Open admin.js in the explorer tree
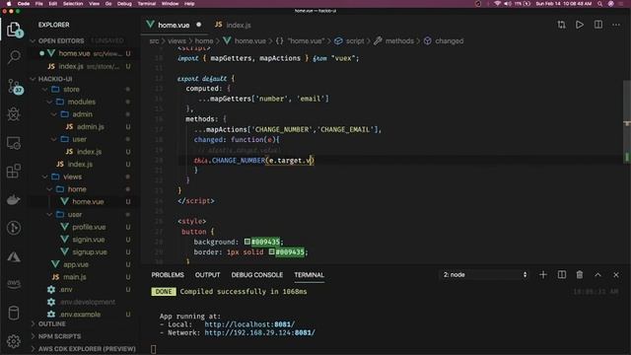 [90, 127]
